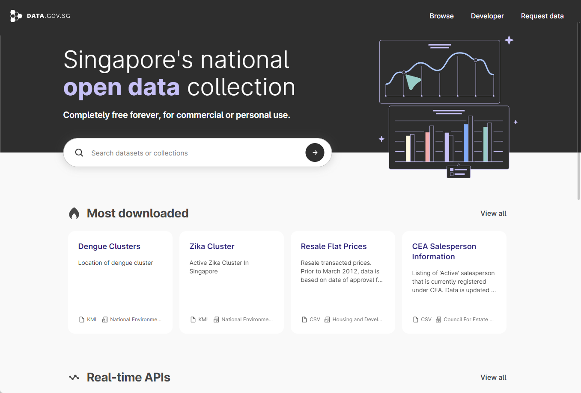Click the agency building icon on CEA Salesperson card

click(438, 320)
